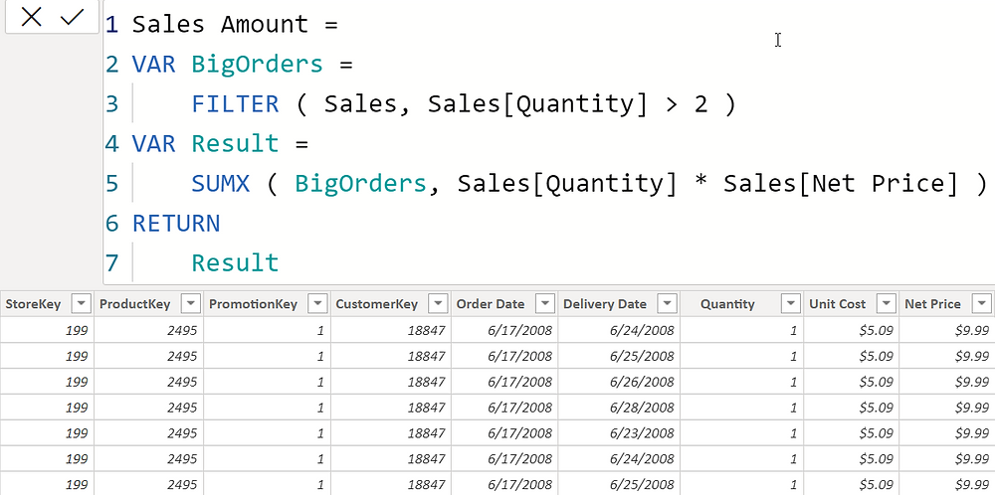Viewport: 995px width, 495px height.
Task: Select the Quantity column header
Action: 728,304
